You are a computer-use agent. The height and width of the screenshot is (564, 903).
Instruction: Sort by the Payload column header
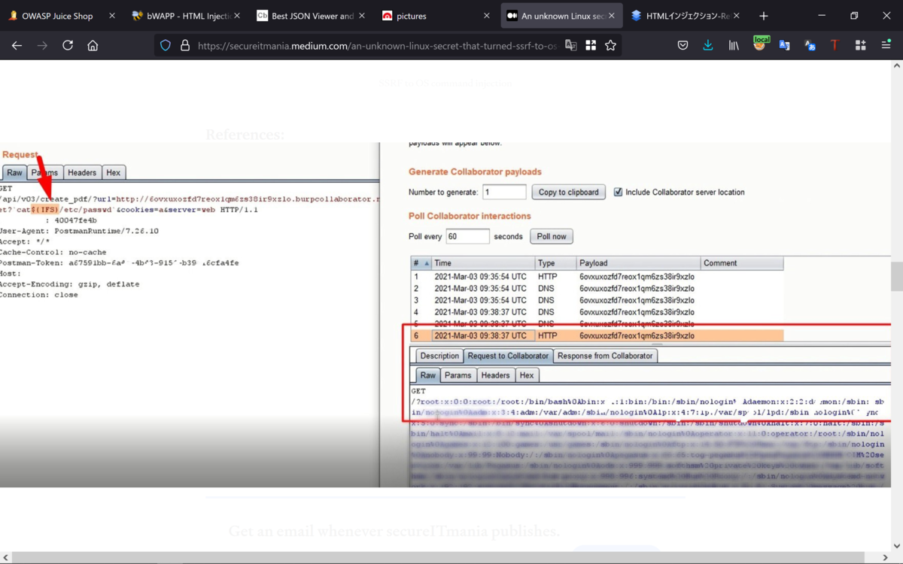click(638, 263)
